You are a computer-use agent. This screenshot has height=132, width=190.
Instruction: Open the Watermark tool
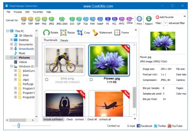pos(102,33)
